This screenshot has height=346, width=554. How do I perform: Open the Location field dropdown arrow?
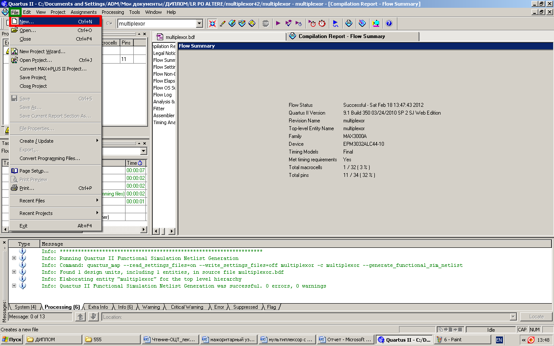point(513,317)
